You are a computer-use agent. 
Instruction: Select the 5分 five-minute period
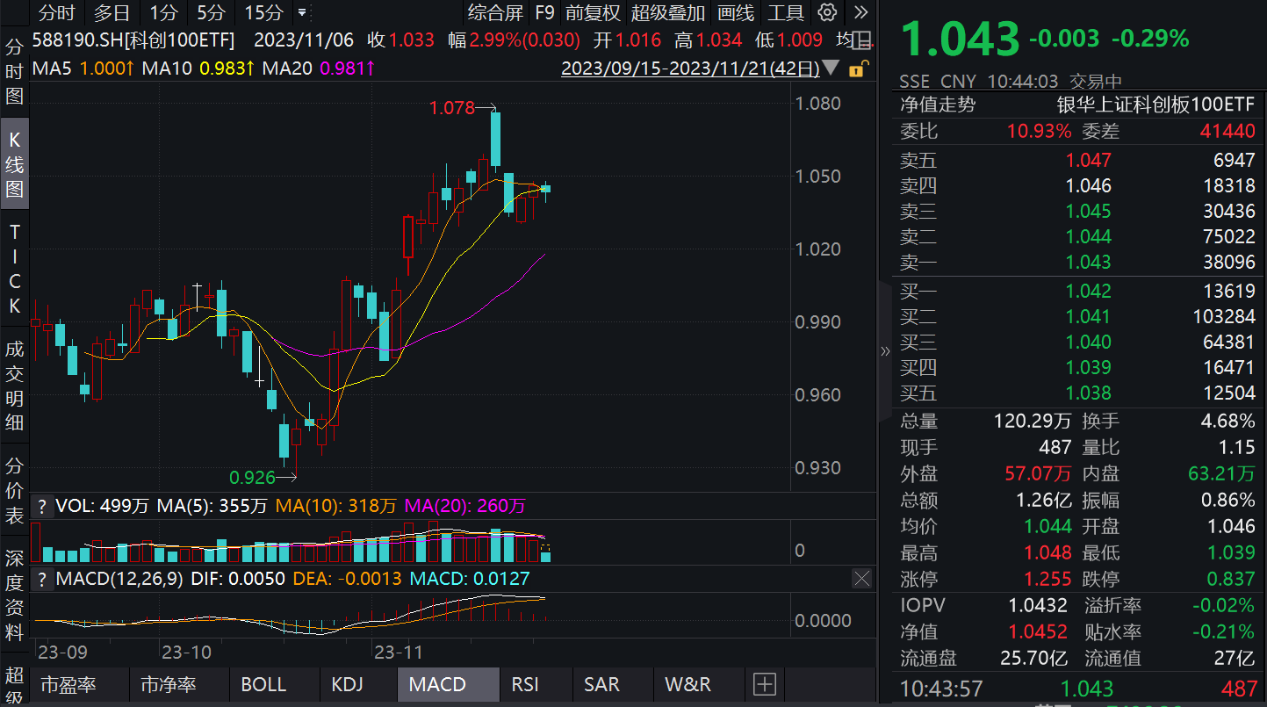(211, 13)
